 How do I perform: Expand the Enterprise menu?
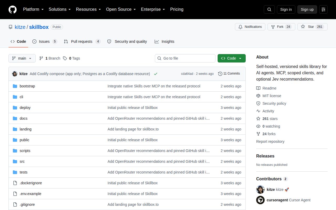point(153,9)
